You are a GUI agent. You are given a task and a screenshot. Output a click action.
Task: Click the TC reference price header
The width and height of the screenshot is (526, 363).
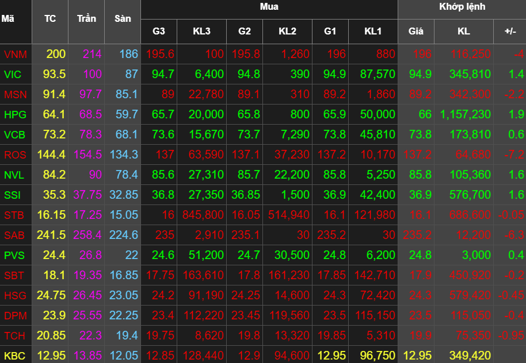(50, 19)
